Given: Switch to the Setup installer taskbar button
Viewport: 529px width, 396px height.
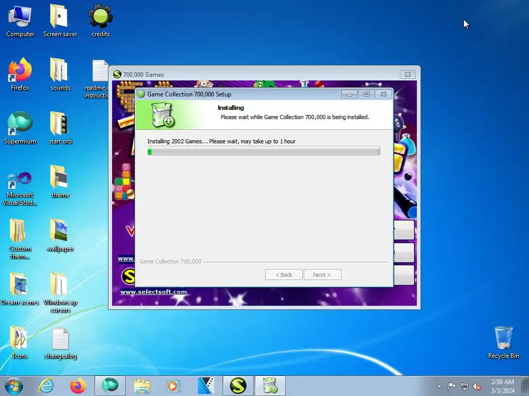Looking at the screenshot, I should pos(270,386).
